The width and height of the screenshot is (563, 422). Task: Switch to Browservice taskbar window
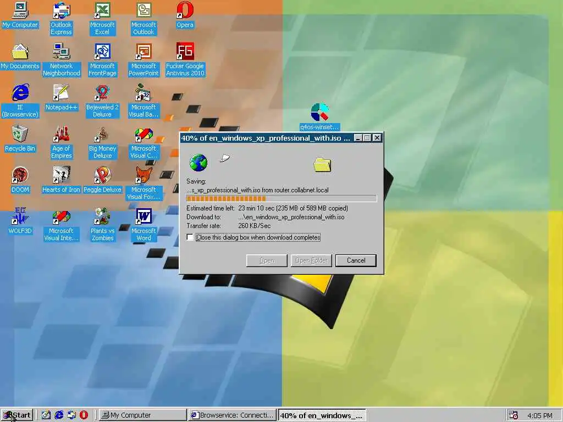click(x=233, y=415)
